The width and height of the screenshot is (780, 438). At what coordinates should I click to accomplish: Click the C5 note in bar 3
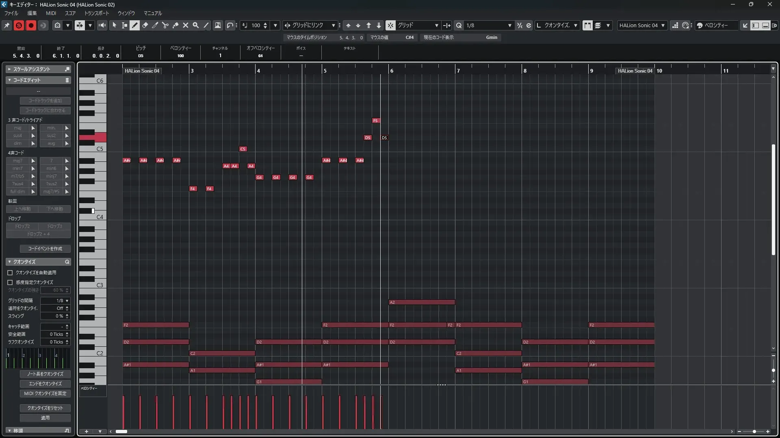coord(243,149)
